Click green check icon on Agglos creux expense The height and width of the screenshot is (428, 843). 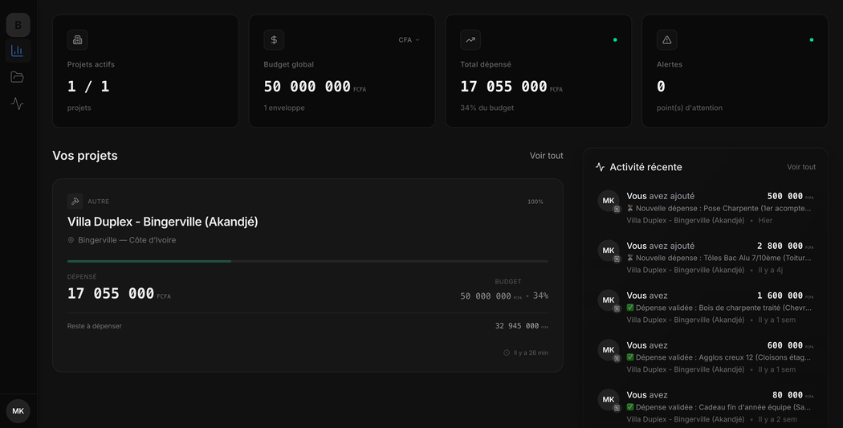click(x=630, y=357)
